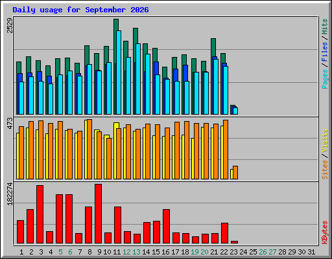
Task: Click weekend day 5 label
Action: 60,252
